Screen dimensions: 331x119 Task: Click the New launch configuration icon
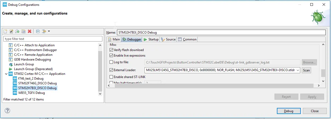[5, 31]
